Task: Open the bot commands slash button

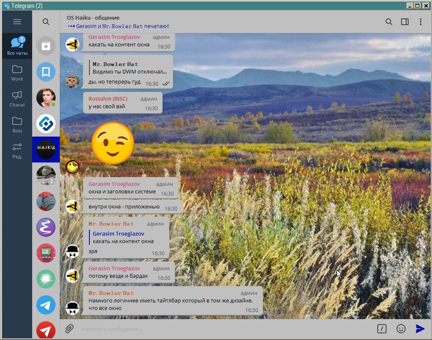Action: (x=381, y=329)
